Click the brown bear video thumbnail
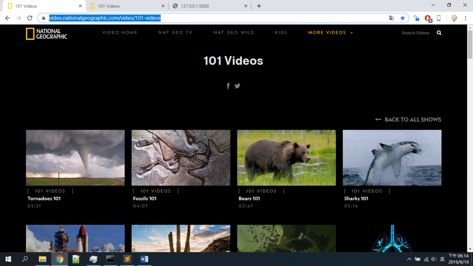473x266 pixels. (286, 158)
